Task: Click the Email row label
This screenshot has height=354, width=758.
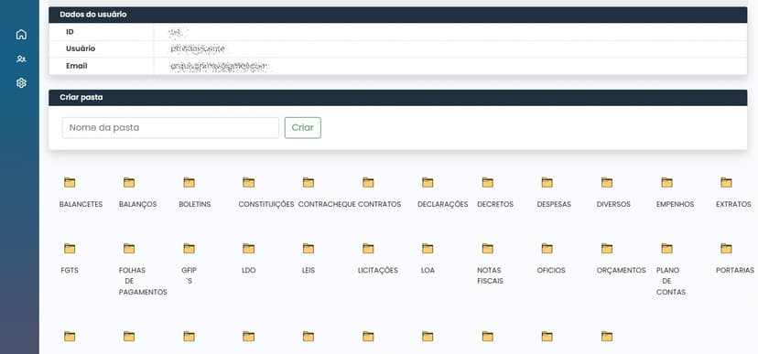Action: tap(77, 66)
